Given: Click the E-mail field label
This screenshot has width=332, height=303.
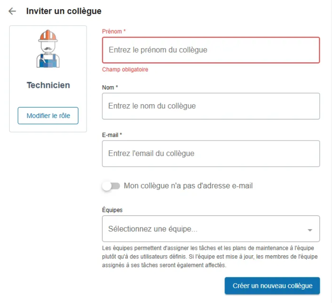Looking at the screenshot, I should coord(112,135).
